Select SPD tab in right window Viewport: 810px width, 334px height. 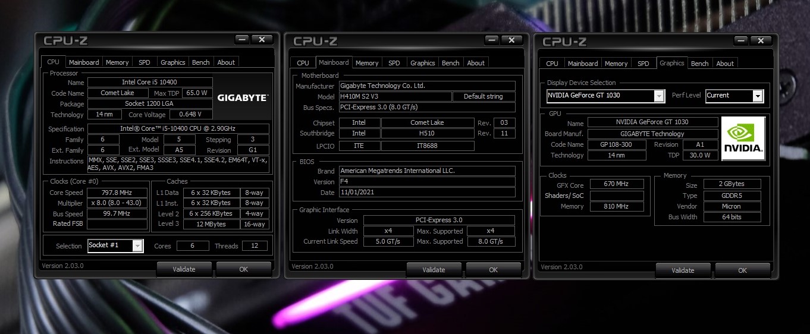[x=643, y=64]
